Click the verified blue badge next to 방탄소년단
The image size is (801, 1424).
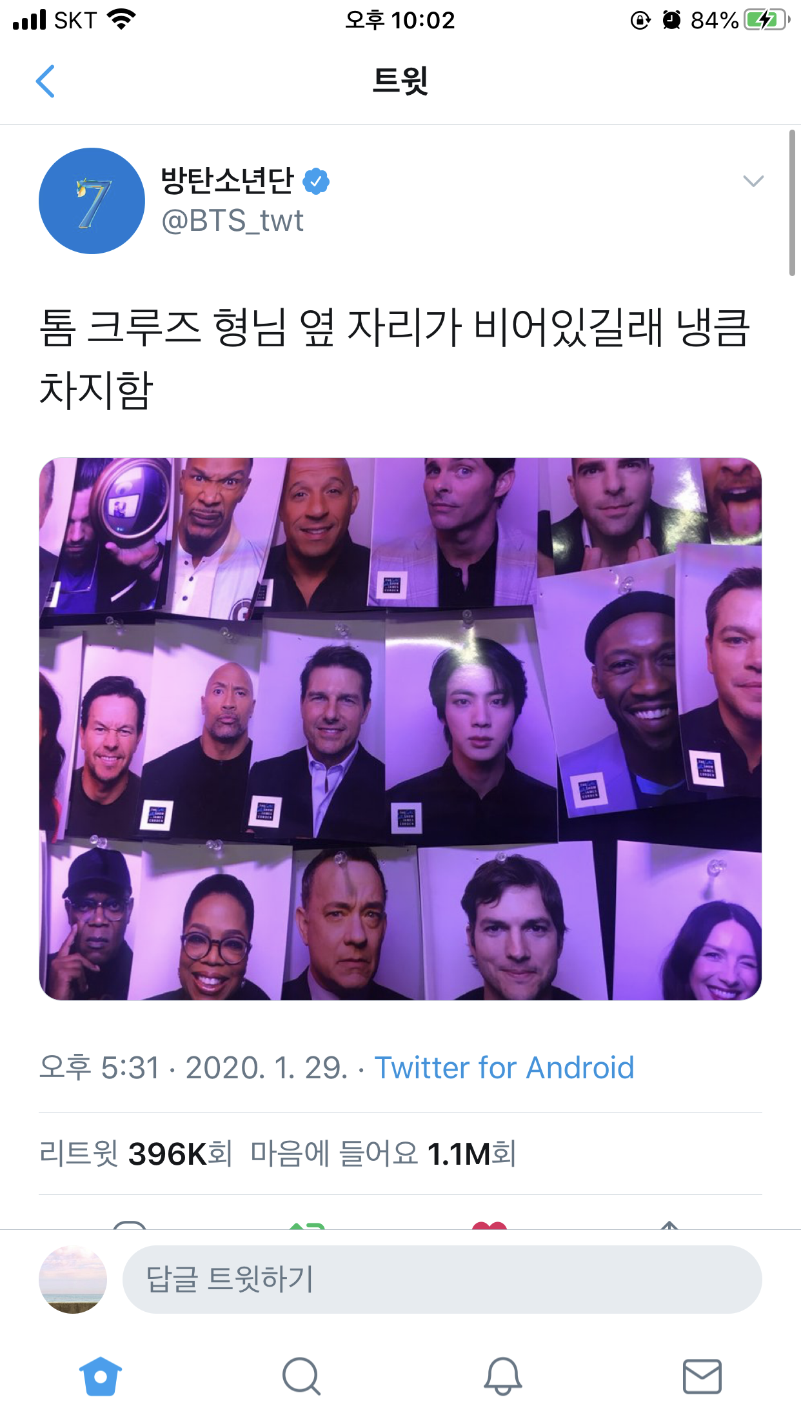point(316,181)
